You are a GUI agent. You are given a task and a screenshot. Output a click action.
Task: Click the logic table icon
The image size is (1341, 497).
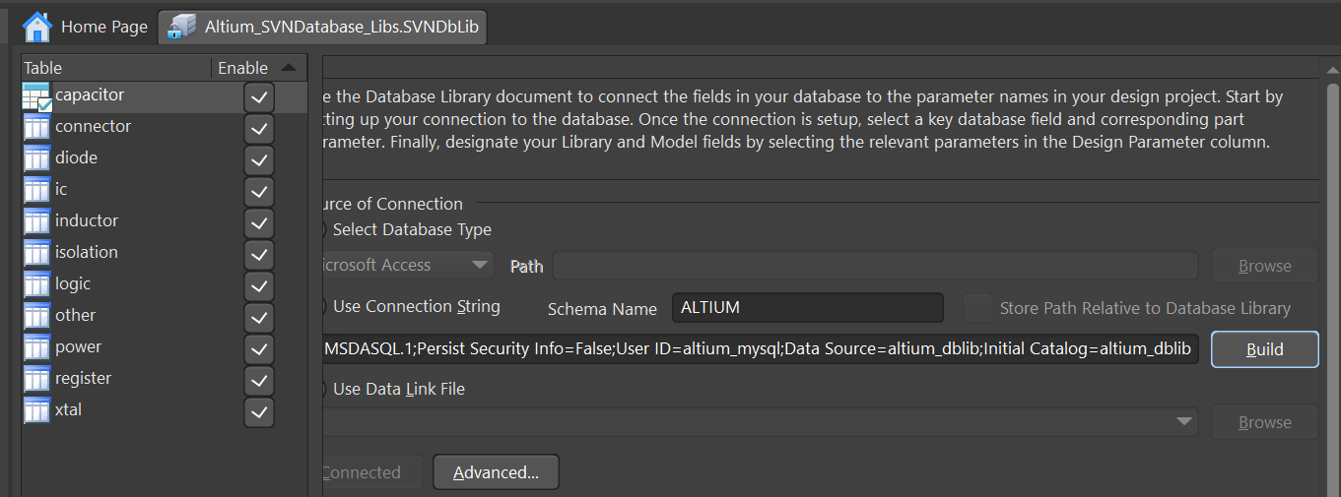pos(36,284)
